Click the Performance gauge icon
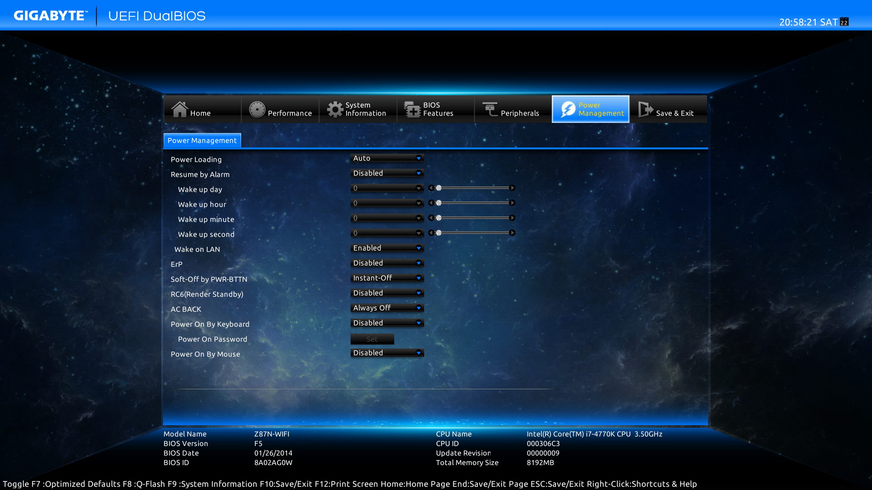Screen dimensions: 872x490 (x=257, y=109)
